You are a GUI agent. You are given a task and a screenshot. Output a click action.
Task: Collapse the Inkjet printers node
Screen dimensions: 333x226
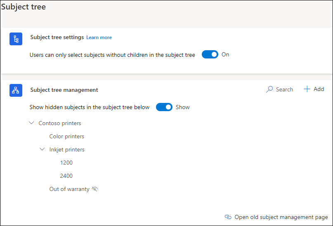pos(42,149)
